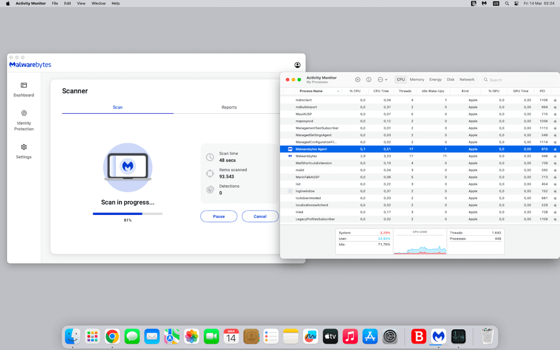Screen dimensions: 560x350
Task: Open Maps from the Dock
Action: pos(172,336)
